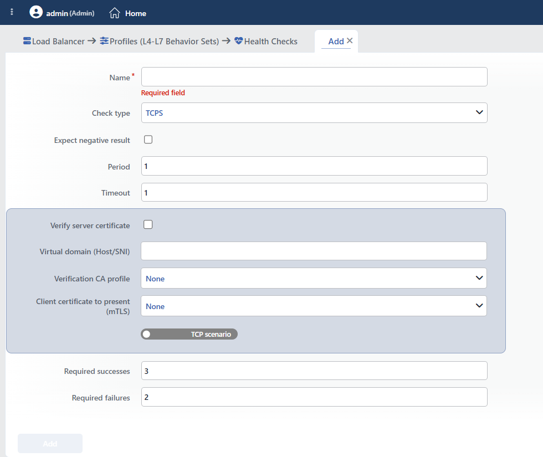Click the 'Name' field label
Image resolution: width=543 pixels, height=457 pixels.
[120, 78]
